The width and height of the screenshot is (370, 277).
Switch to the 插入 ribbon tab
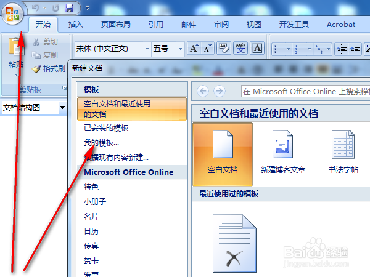click(x=76, y=24)
